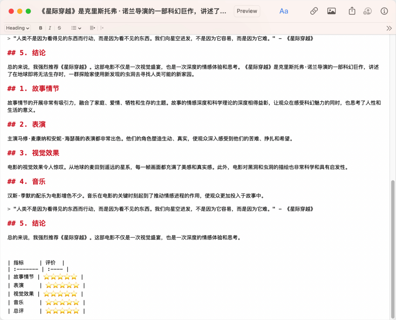The width and height of the screenshot is (396, 320).
Task: Open the Preview button
Action: tap(247, 11)
